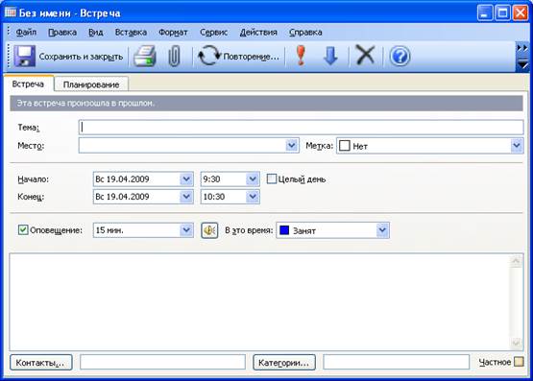This screenshot has width=533, height=381.
Task: Click the start date text Вс 19.04.2009
Action: coord(122,179)
